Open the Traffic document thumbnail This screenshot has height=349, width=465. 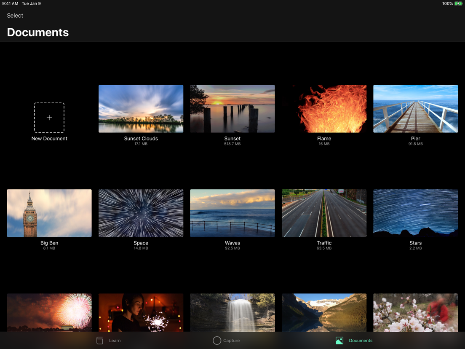324,213
